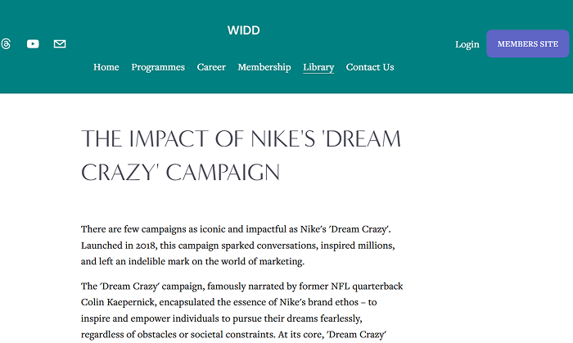The width and height of the screenshot is (573, 343).
Task: Navigate to the Contact Us page
Action: tap(370, 67)
